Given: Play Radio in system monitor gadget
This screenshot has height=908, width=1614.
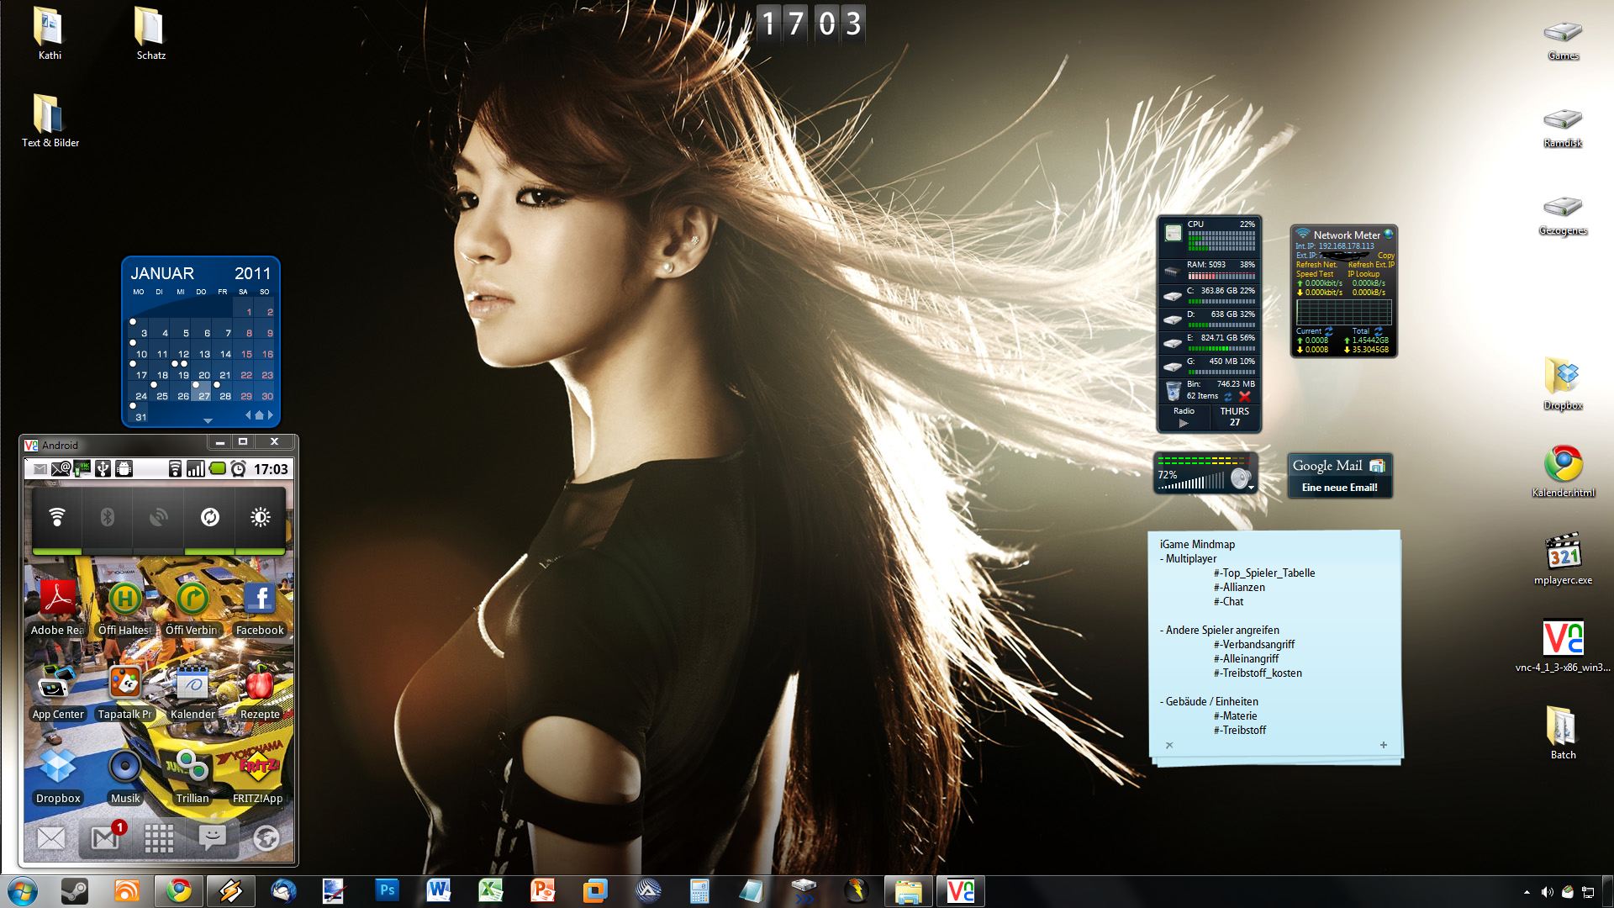Looking at the screenshot, I should point(1184,424).
